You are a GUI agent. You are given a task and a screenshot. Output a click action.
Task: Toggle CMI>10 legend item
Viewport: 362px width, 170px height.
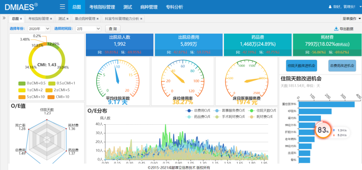(58, 97)
